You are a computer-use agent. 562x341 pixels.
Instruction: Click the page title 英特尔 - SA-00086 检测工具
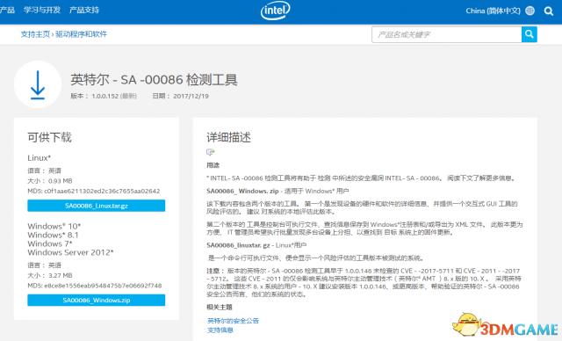coord(155,80)
